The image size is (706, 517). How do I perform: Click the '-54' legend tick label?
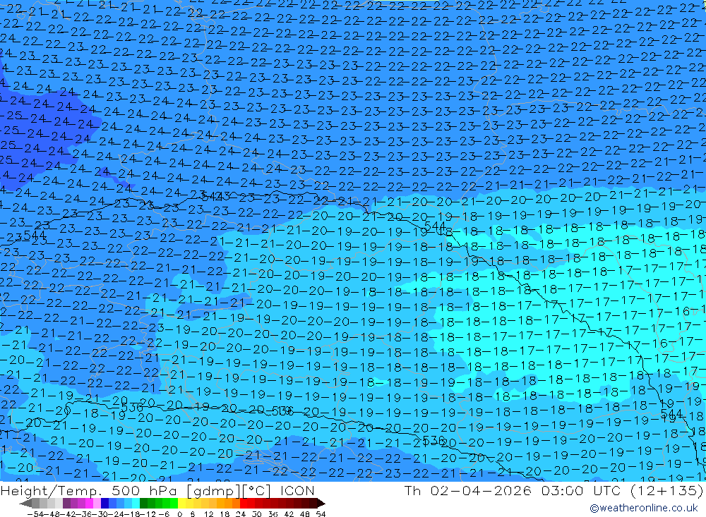coord(35,514)
